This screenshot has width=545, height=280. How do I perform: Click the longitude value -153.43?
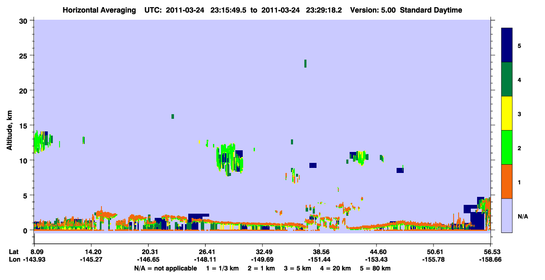click(x=376, y=259)
